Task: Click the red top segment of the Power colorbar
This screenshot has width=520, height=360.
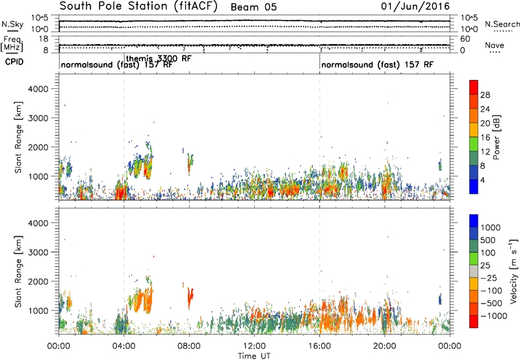Action: click(474, 87)
